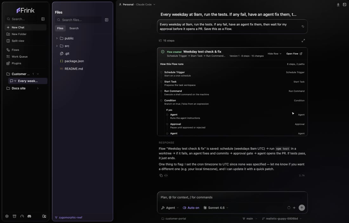Start a New Chat from the sidebar
Viewport: 349px width, 223px height.
pos(25,27)
